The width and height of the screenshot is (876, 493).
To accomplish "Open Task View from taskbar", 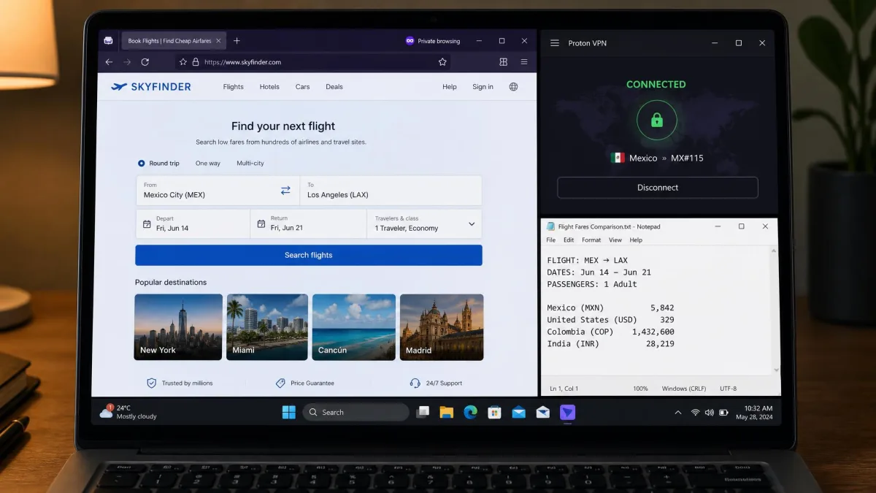I will [423, 412].
